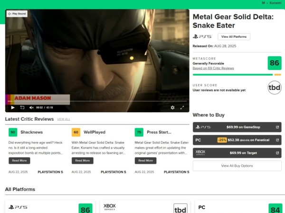Screen dimensions: 285x213
Task: Open $69.99 on GameStop buy option
Action: (237, 127)
